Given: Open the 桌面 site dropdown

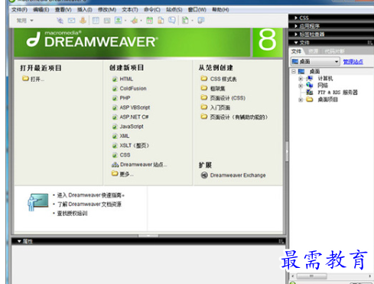Looking at the screenshot, I should 315,61.
